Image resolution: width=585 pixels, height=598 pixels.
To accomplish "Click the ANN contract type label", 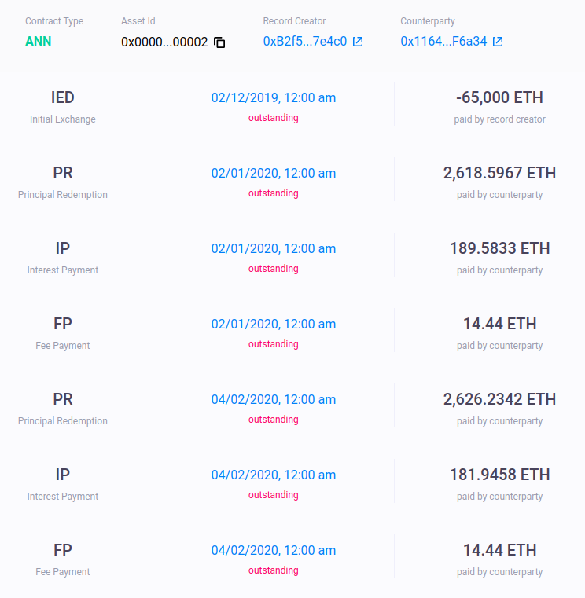I will click(x=39, y=41).
